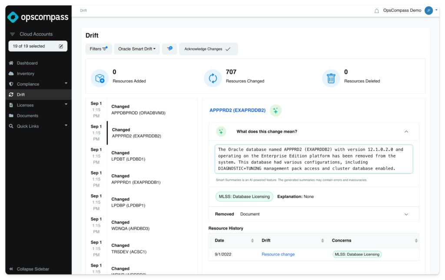This screenshot has width=445, height=280.
Task: Open the Oracle Smart Drift dropdown
Action: [137, 49]
